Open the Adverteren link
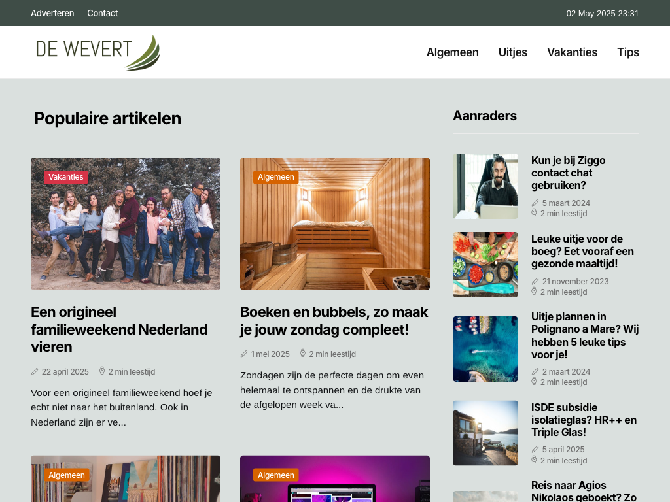670x502 pixels. tap(52, 13)
